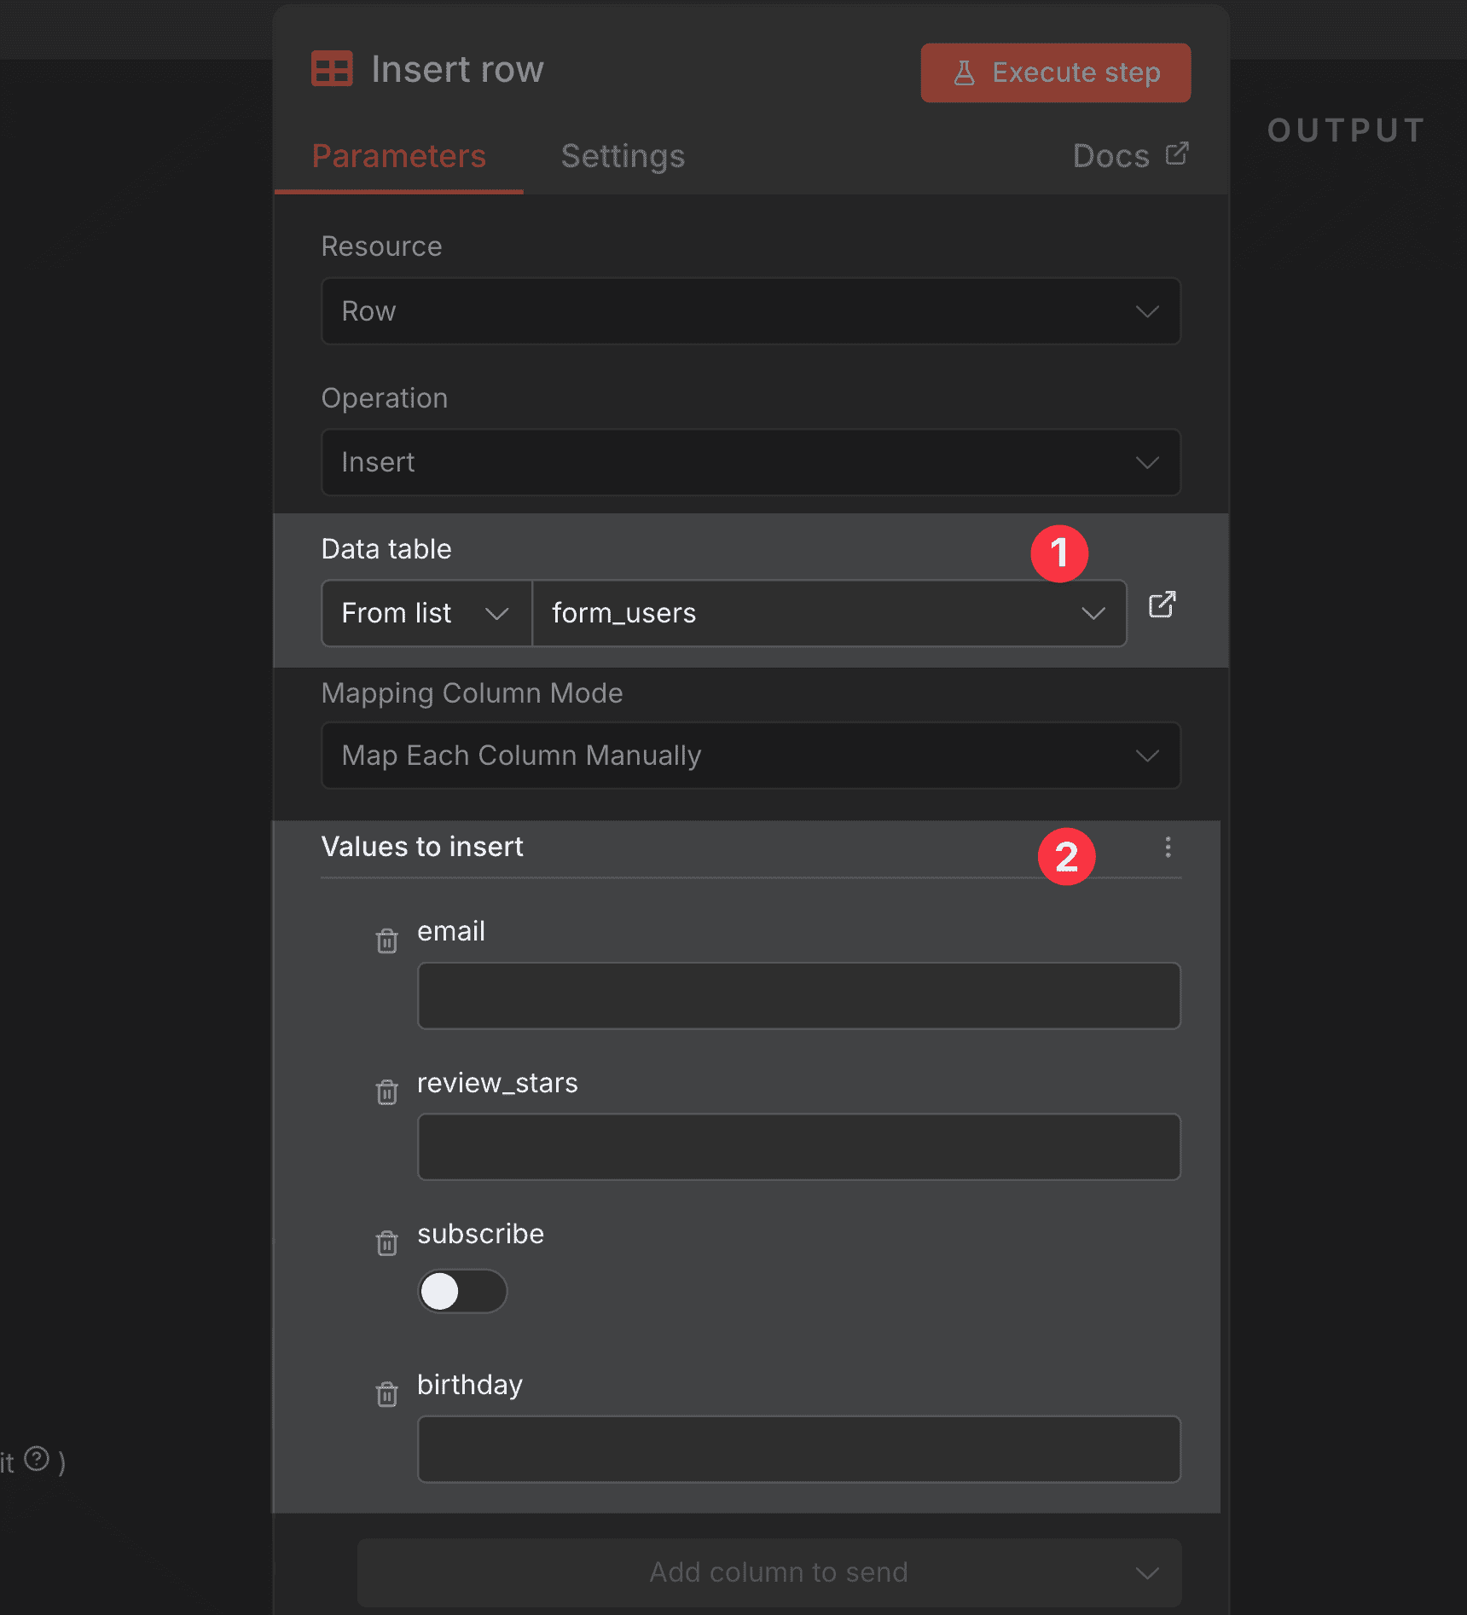Remove the birthday field with trash icon
1467x1615 pixels.
click(x=387, y=1394)
